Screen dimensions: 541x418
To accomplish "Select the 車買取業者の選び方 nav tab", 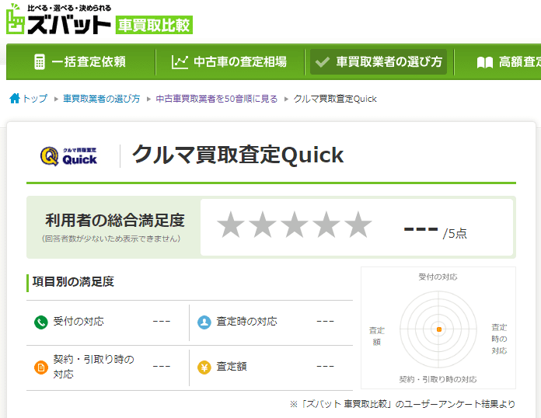I will pyautogui.click(x=379, y=62).
